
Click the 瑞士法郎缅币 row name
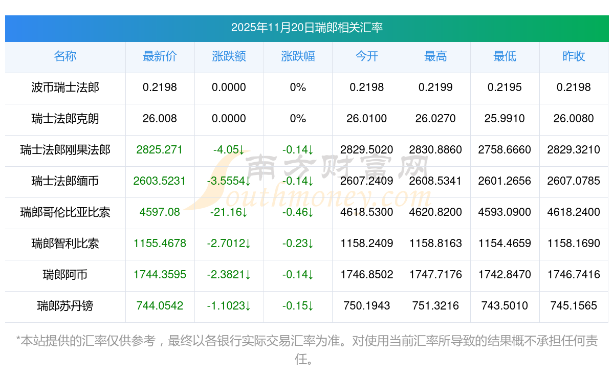(65, 181)
